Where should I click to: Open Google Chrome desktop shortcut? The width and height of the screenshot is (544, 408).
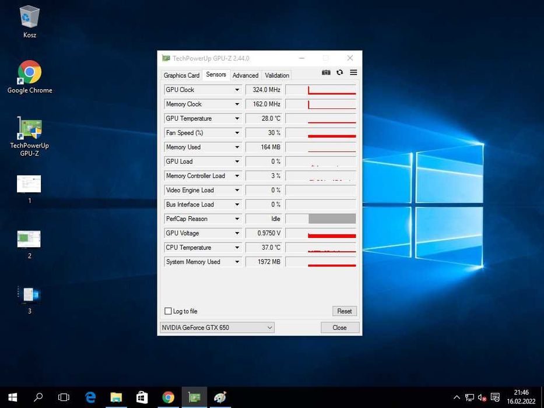pos(29,76)
